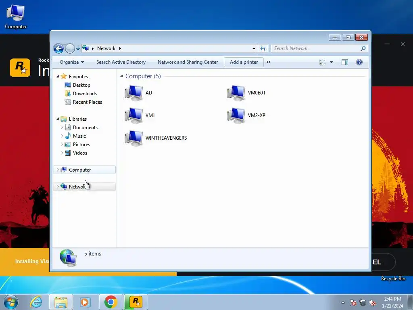Open Recent Places icon
413x310 pixels.
[x=68, y=102]
